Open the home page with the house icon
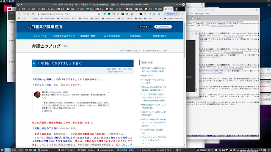This screenshot has height=152, width=271. 33,14
